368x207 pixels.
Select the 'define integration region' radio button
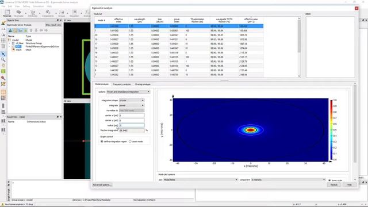(x=102, y=141)
